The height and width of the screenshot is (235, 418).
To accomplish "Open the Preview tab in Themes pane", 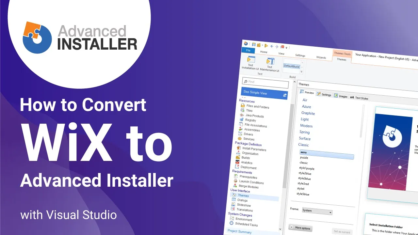I will tap(307, 93).
